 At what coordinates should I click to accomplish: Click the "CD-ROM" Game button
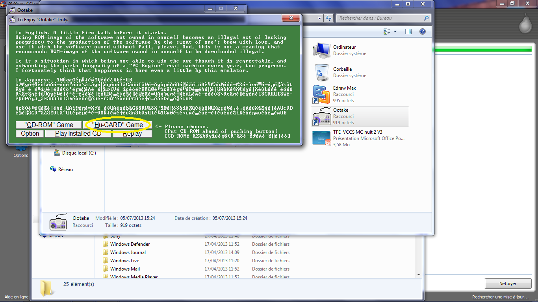click(x=49, y=125)
